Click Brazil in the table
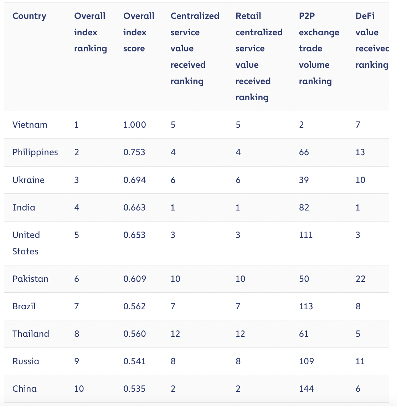Viewport: 397px width, 406px height. click(24, 306)
